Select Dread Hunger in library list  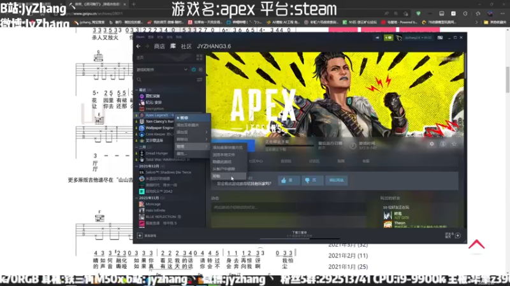(157, 153)
